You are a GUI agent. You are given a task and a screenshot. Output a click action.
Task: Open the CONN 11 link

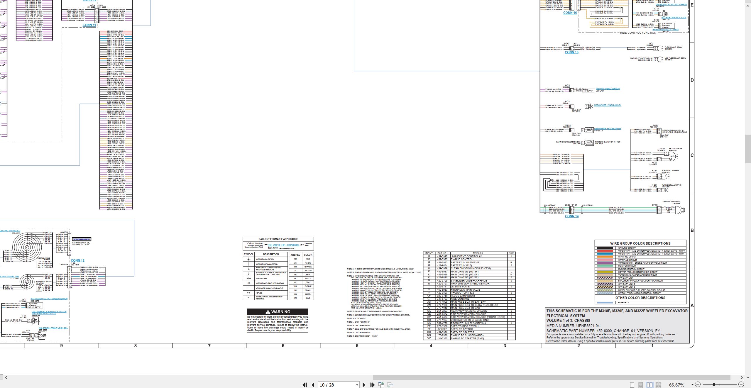(x=89, y=25)
